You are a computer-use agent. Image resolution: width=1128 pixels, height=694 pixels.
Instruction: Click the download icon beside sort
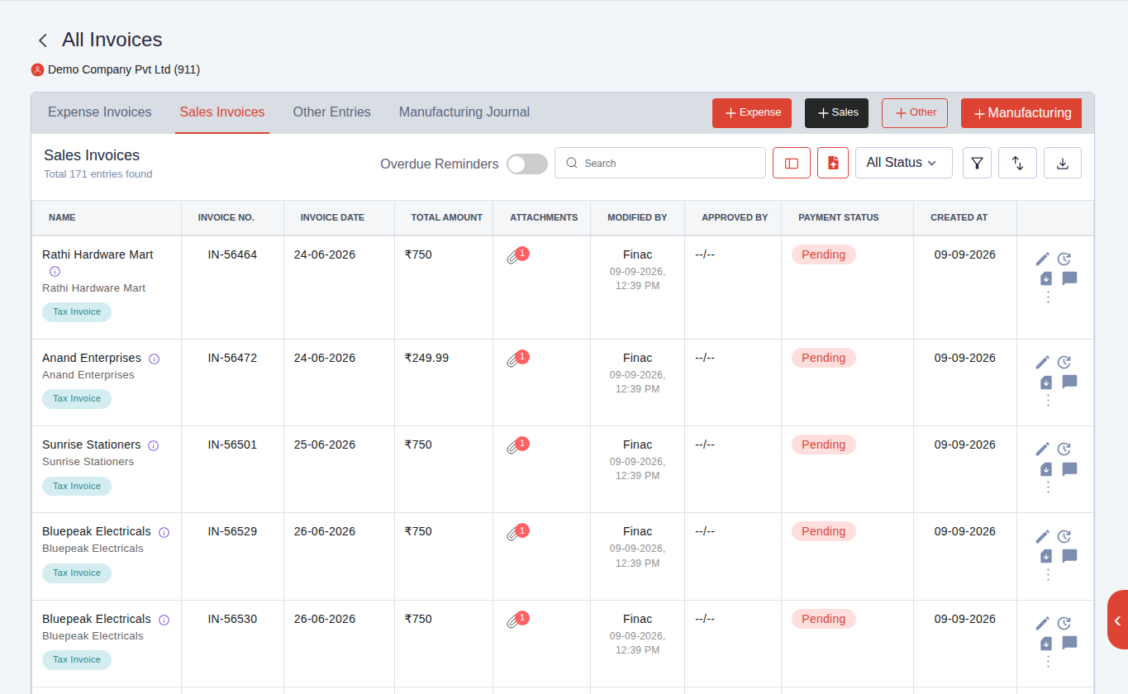1063,163
